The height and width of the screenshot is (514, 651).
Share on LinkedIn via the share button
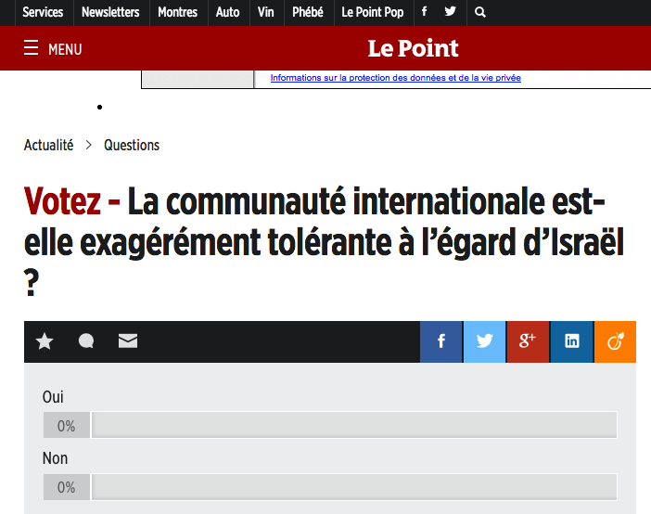pos(571,341)
